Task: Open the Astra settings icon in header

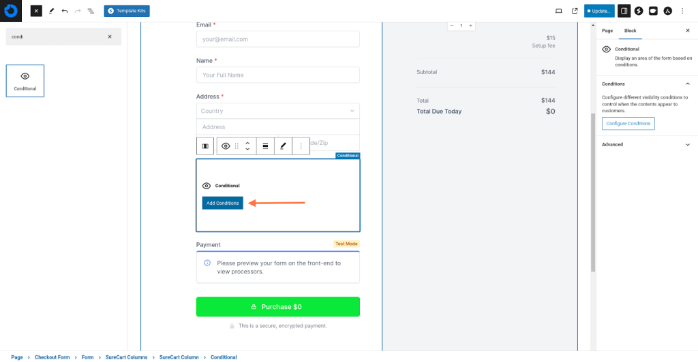Action: [x=667, y=11]
